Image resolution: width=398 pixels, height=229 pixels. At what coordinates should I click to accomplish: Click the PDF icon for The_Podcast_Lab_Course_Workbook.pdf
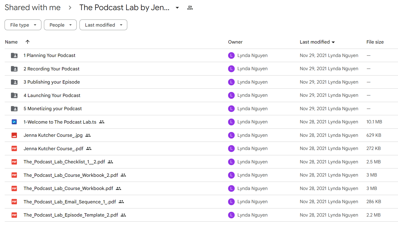pos(14,188)
